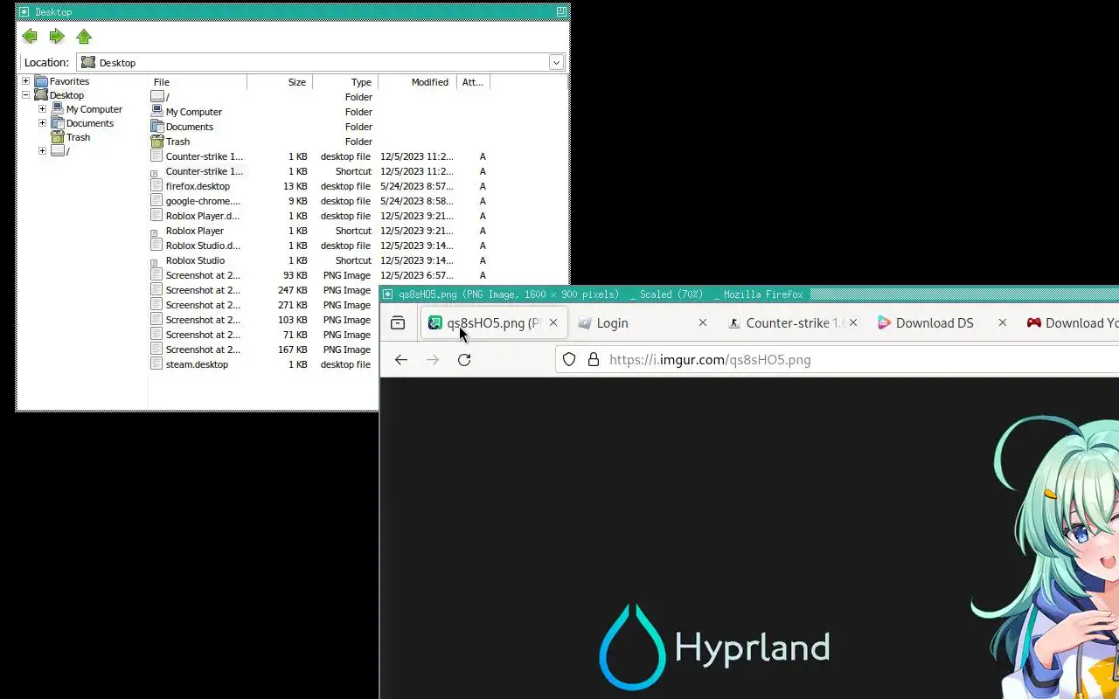1119x699 pixels.
Task: Expand My Computer in the tree
Action: (x=42, y=109)
